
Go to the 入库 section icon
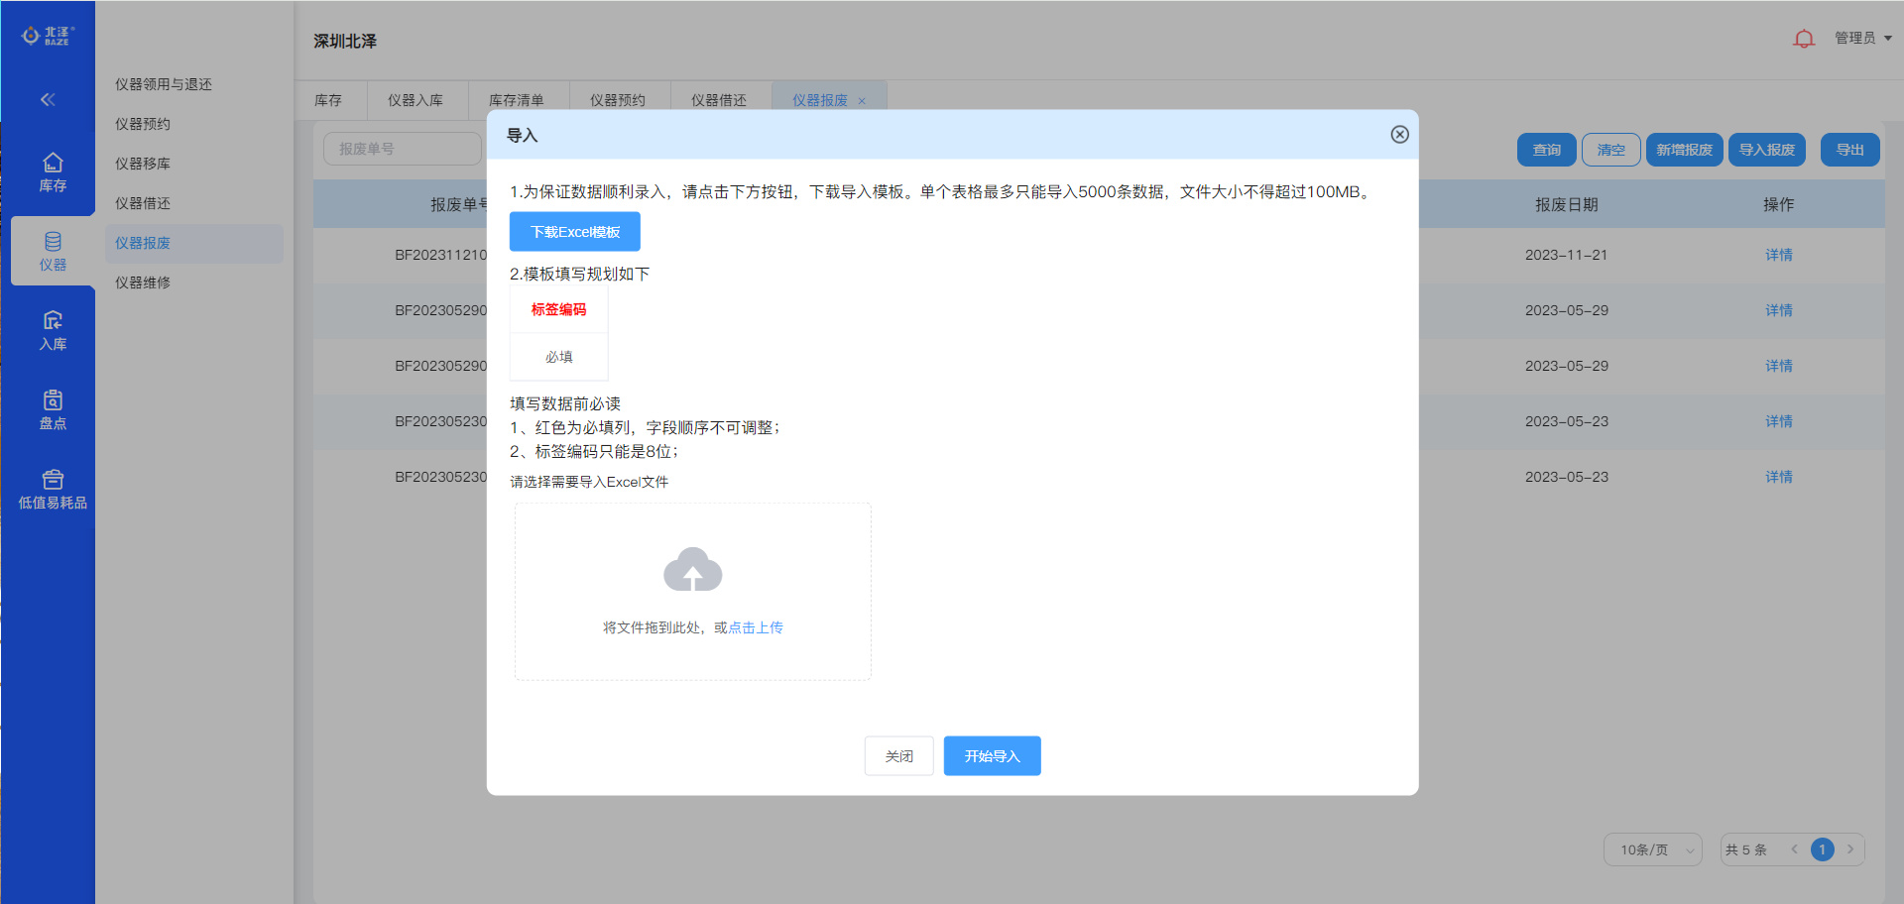pos(53,330)
